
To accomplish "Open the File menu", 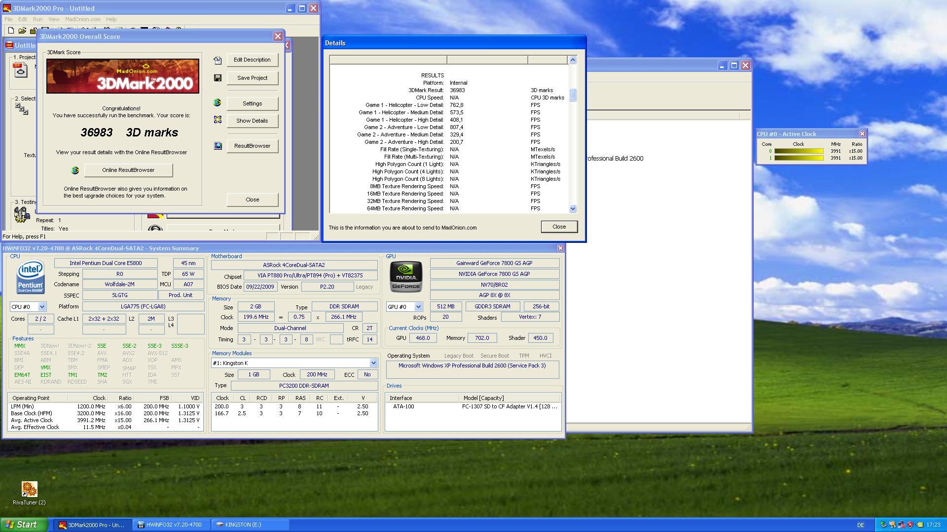I will (x=8, y=19).
